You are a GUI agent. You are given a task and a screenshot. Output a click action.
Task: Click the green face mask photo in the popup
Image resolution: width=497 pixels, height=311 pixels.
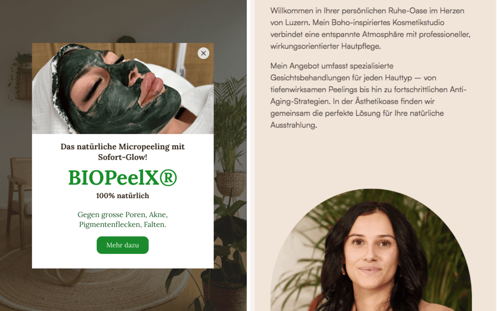(x=123, y=88)
